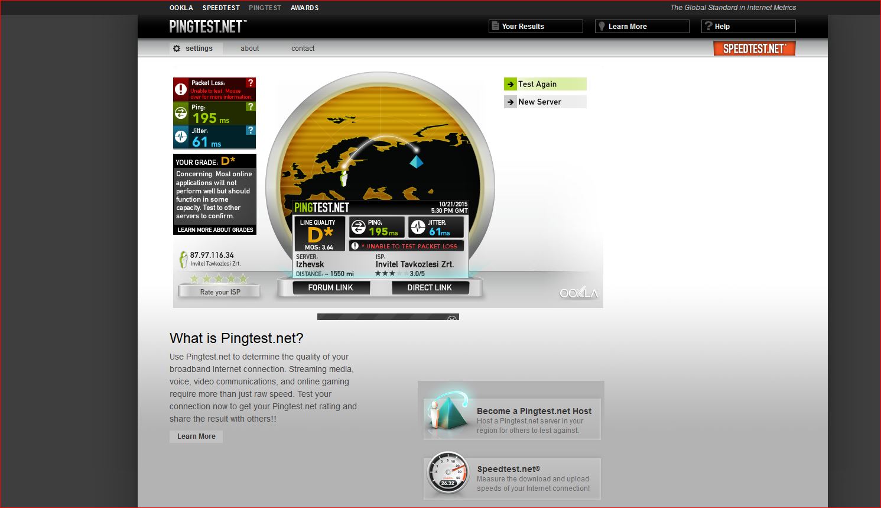Click the ping icon in the result card
Screen dimensions: 881x508
pos(359,227)
